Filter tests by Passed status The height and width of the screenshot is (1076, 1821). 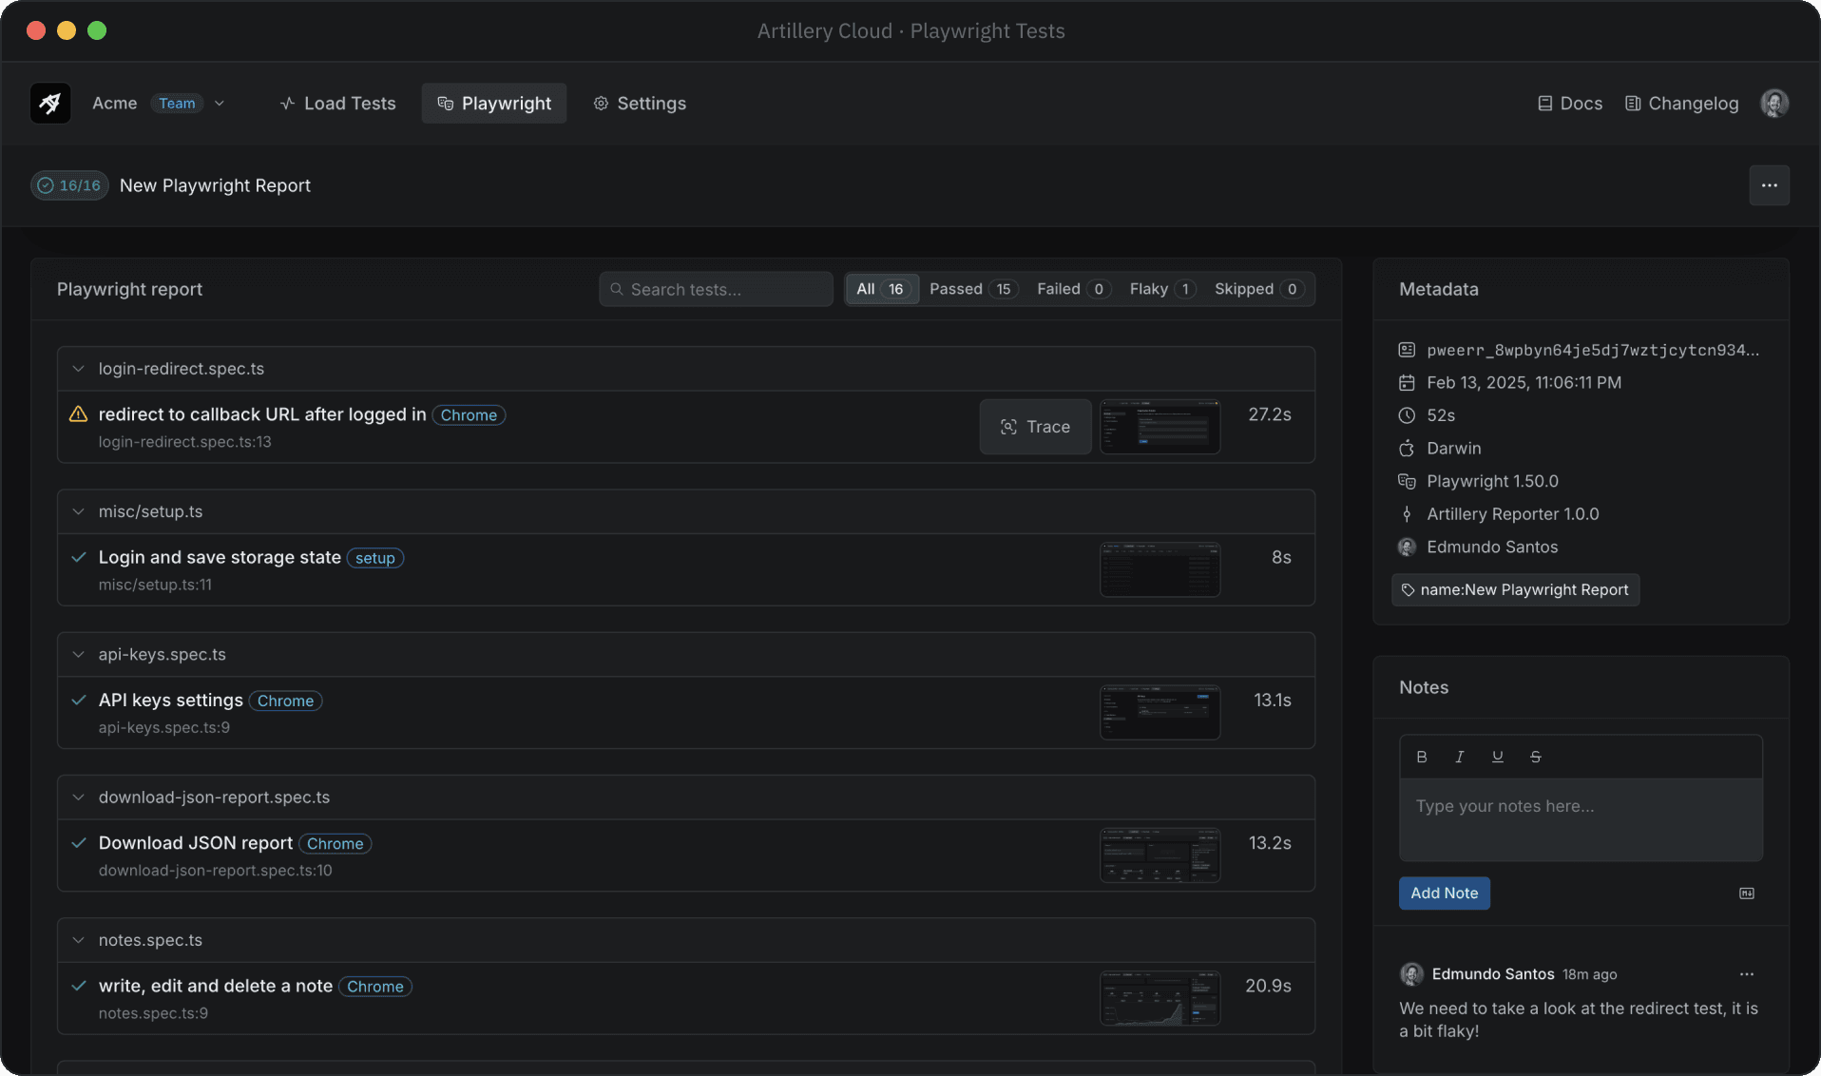971,289
